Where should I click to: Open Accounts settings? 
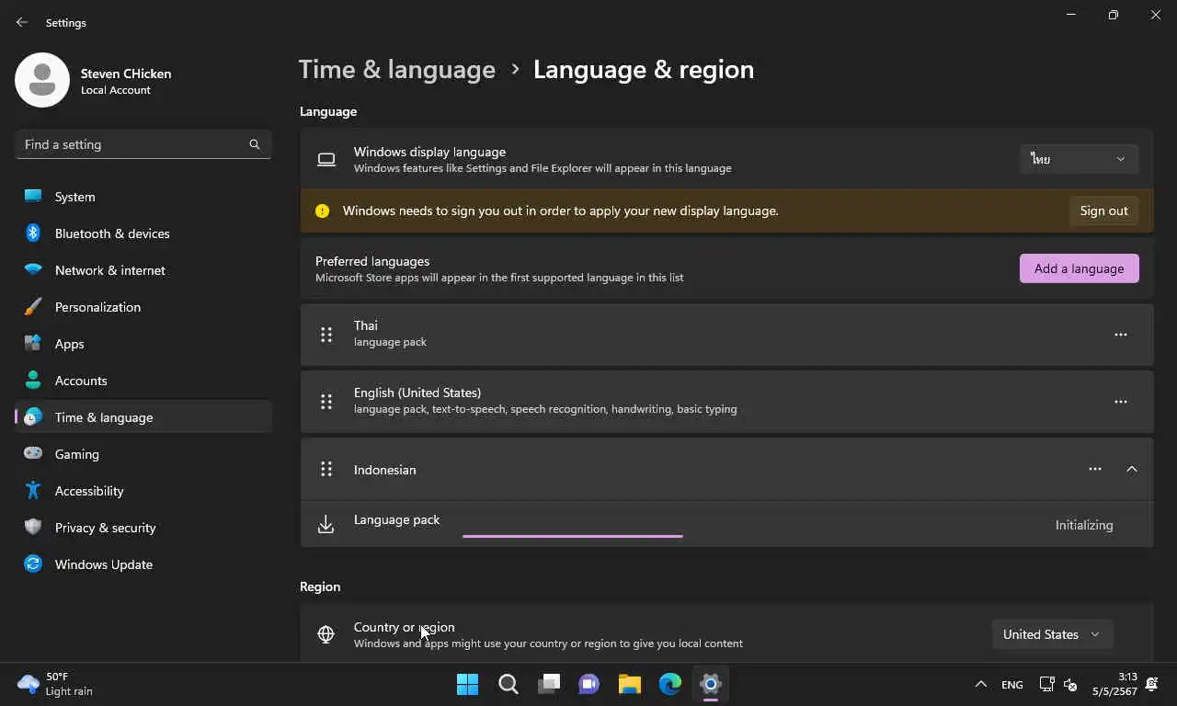pos(143,381)
